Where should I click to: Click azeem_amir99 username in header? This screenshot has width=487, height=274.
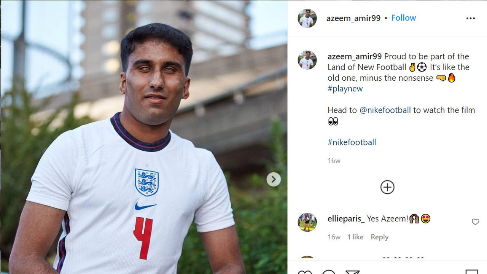coord(353,18)
